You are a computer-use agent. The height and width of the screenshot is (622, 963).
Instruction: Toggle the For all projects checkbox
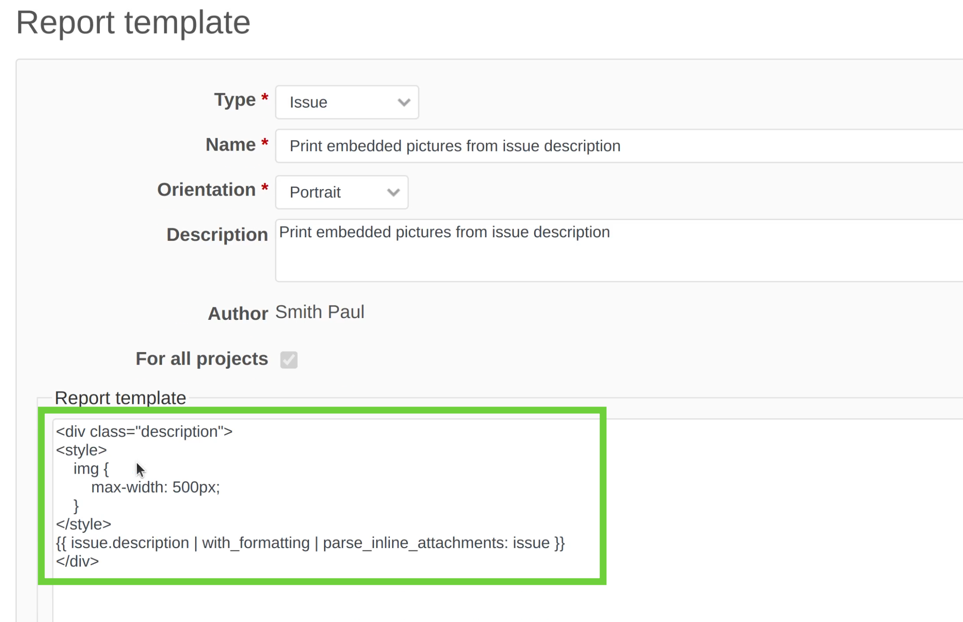289,360
